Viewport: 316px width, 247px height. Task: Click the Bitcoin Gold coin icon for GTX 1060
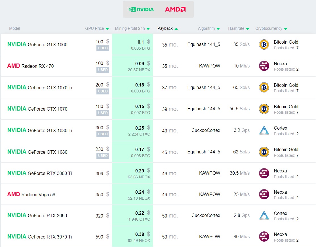[264, 45]
